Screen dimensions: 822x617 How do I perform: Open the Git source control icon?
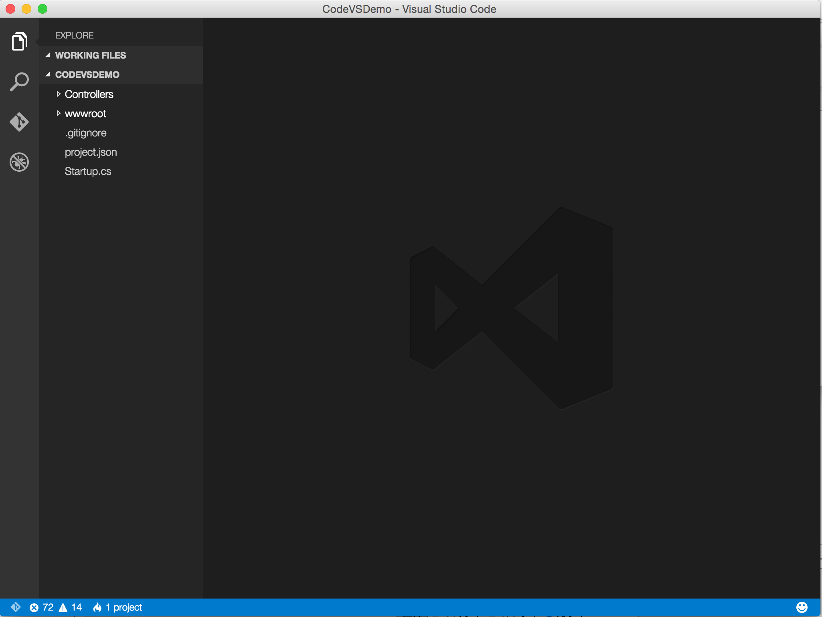19,122
